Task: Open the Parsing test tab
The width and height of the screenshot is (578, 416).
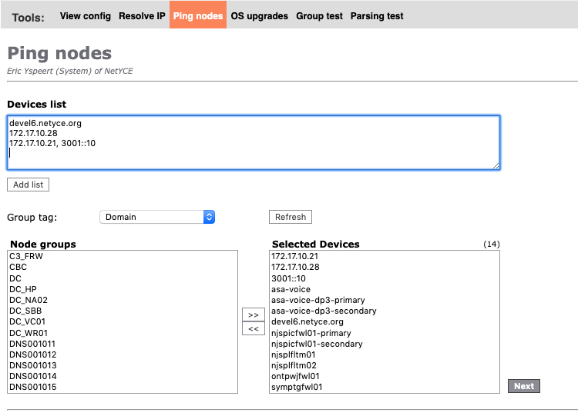Action: point(377,15)
